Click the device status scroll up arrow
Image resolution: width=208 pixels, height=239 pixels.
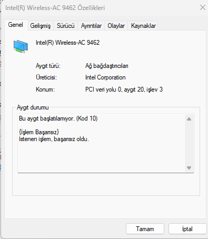pyautogui.click(x=189, y=119)
